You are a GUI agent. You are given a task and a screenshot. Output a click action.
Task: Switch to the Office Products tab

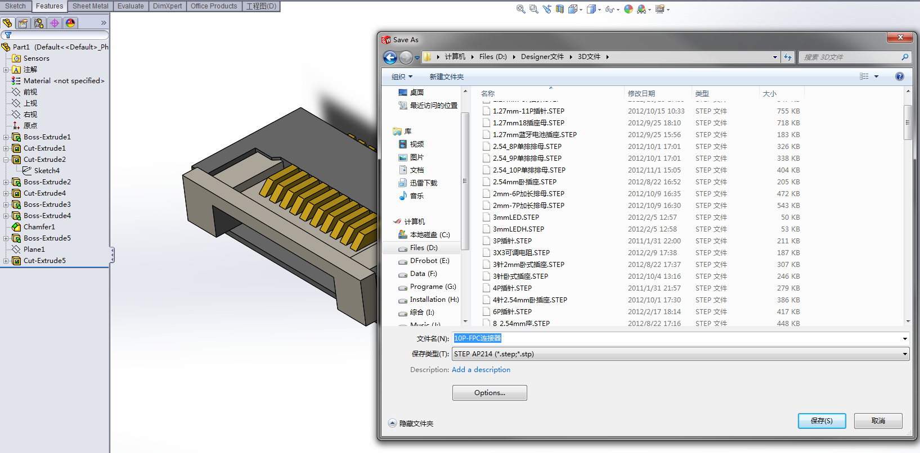click(x=214, y=6)
